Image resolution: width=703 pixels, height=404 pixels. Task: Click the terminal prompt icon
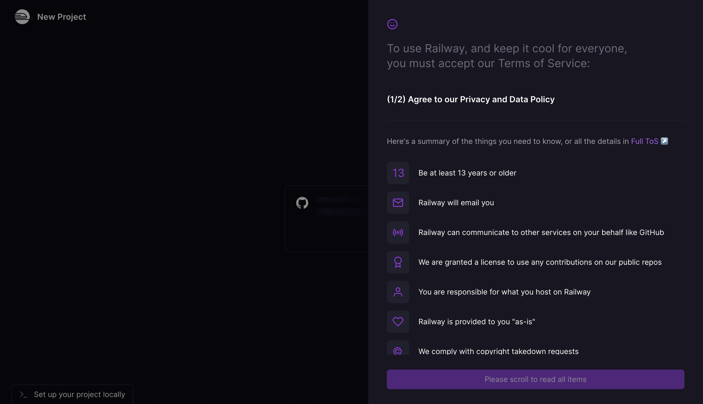pos(23,394)
